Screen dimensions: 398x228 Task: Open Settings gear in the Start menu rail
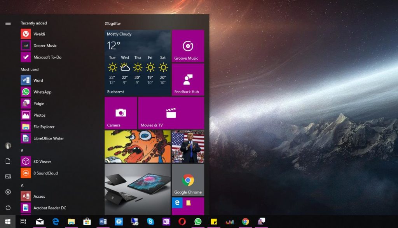pyautogui.click(x=8, y=192)
